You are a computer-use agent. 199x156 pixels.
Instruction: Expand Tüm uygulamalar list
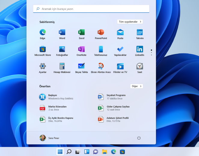(130, 22)
